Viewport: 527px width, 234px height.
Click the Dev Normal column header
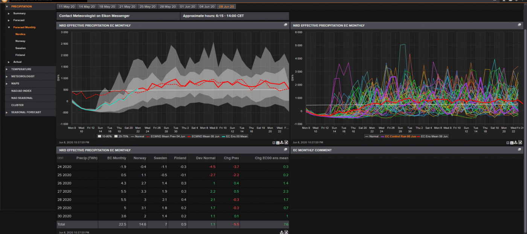(206, 158)
